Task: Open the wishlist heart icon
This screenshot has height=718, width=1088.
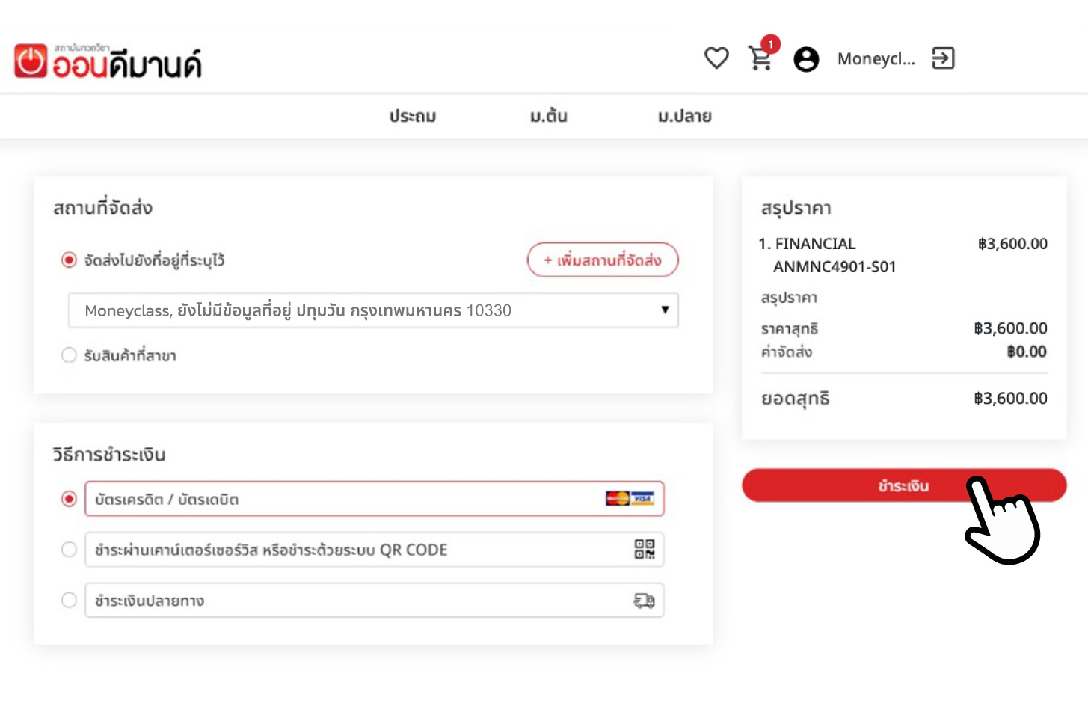Action: [x=716, y=58]
